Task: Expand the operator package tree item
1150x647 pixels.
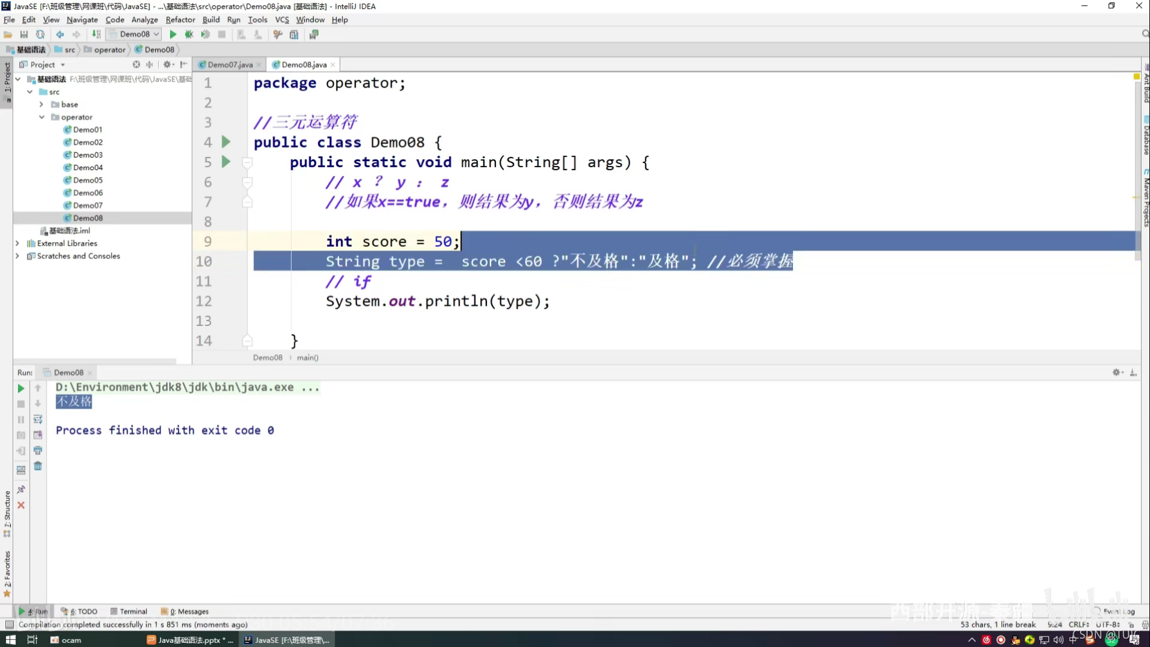Action: [42, 117]
